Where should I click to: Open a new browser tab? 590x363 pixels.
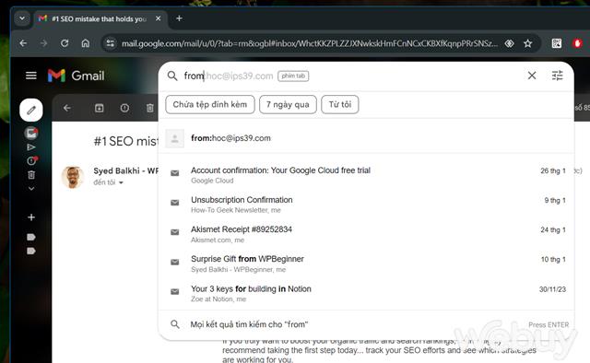point(179,18)
